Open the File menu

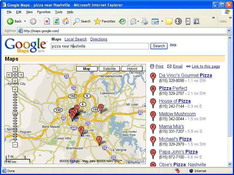pyautogui.click(x=9, y=12)
